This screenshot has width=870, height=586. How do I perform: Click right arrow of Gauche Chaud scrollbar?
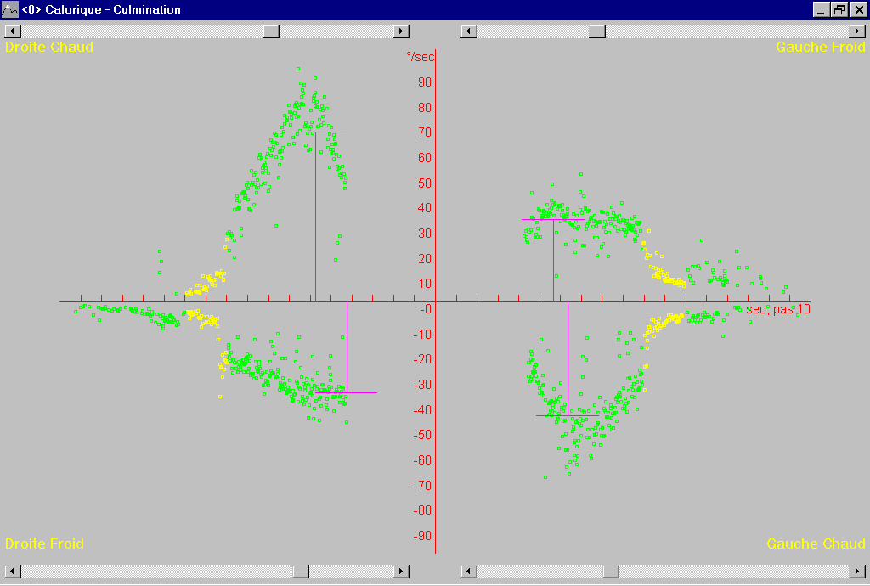point(857,571)
